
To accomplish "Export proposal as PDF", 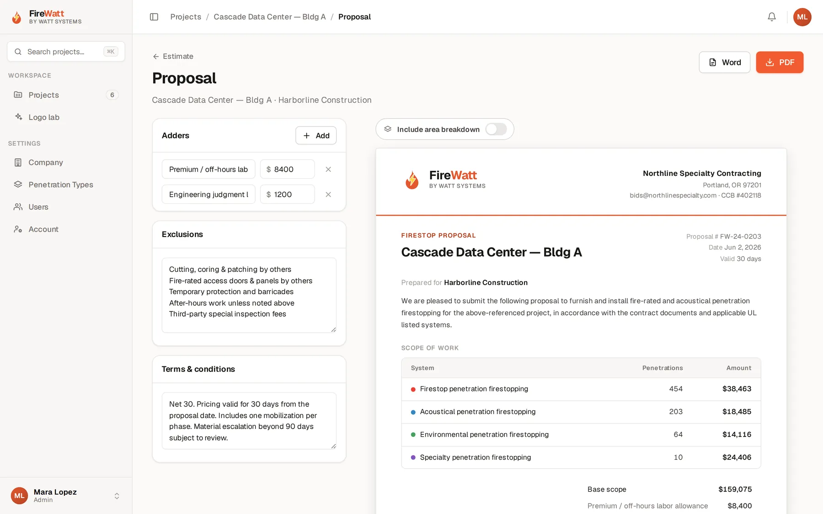I will (x=780, y=62).
